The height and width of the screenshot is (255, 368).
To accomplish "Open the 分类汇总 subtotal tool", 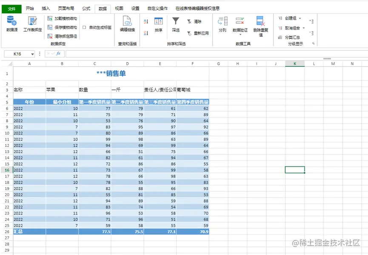I will click(289, 37).
